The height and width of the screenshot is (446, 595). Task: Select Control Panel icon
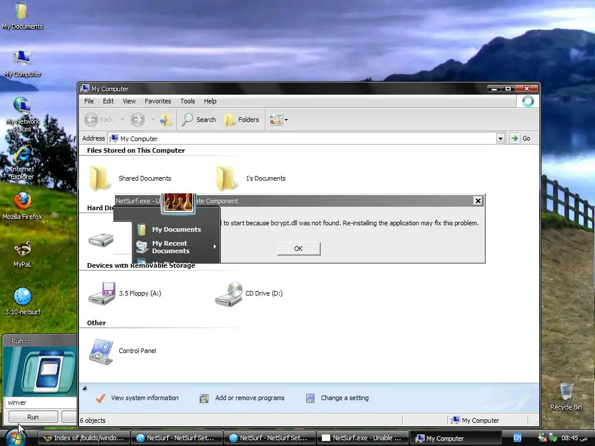(122, 351)
